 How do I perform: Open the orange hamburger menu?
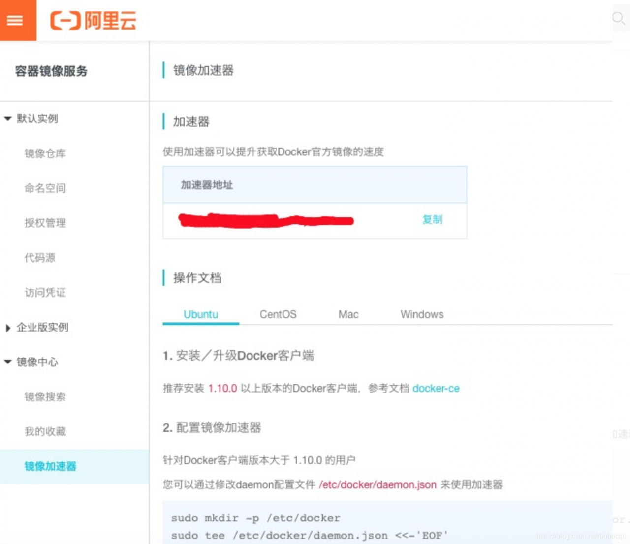[x=15, y=20]
